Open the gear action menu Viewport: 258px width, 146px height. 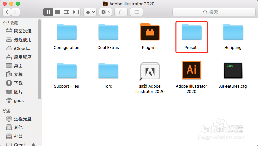[106, 12]
